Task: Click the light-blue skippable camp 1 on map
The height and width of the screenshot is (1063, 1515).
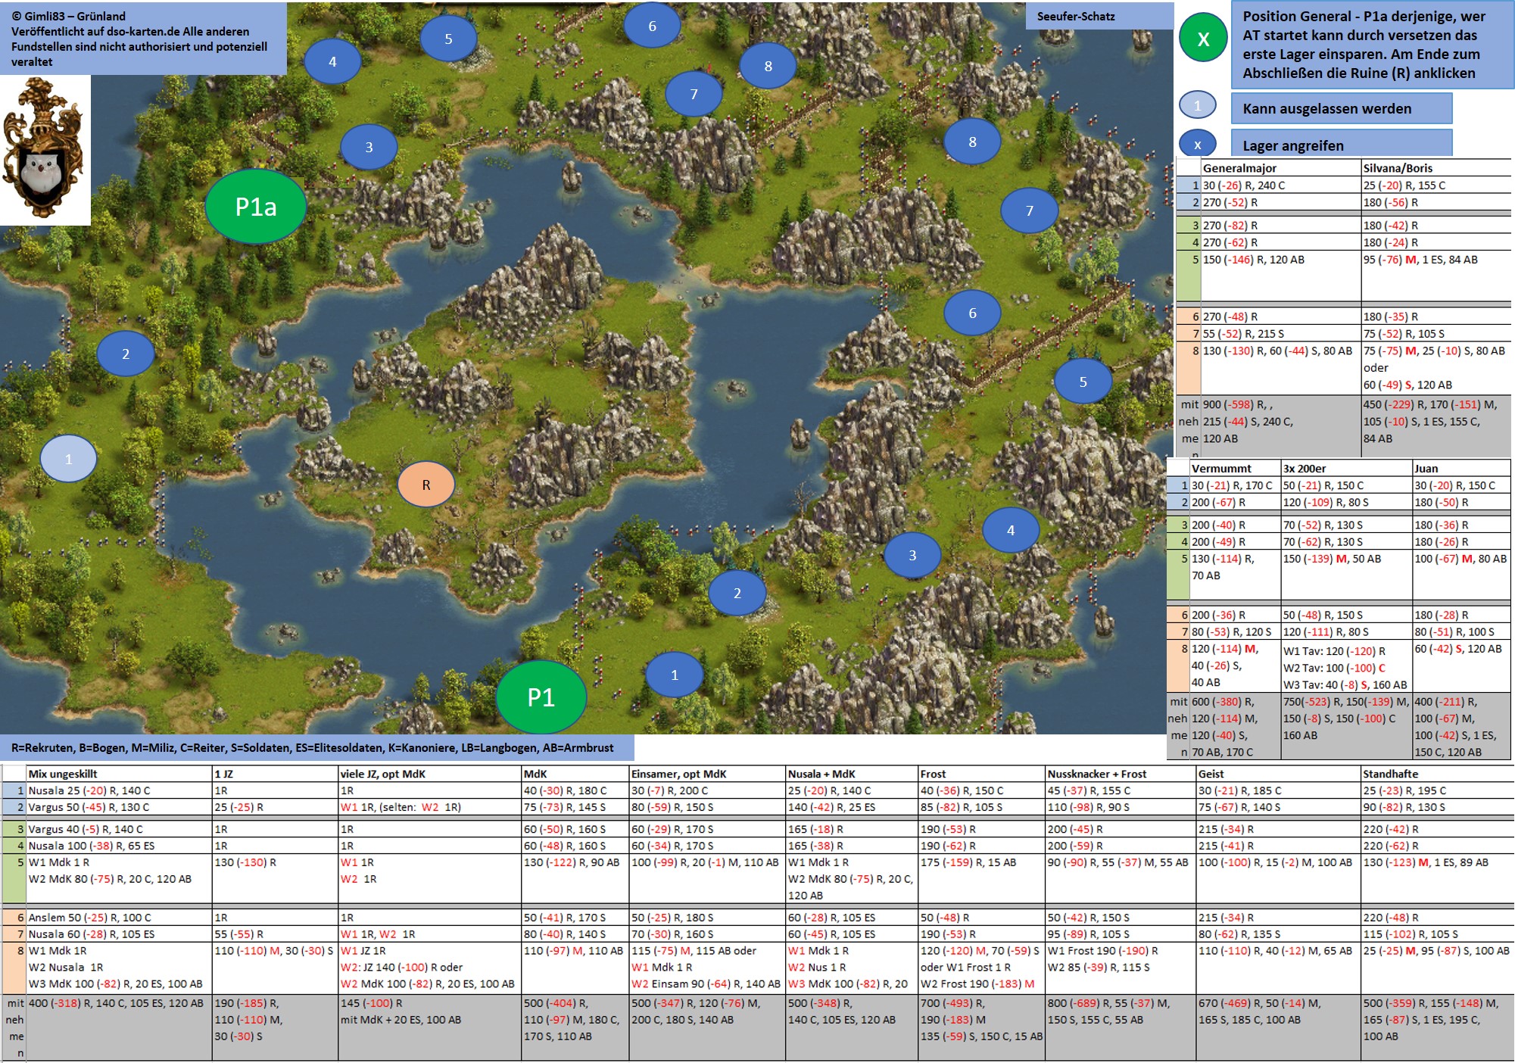Action: click(x=68, y=459)
